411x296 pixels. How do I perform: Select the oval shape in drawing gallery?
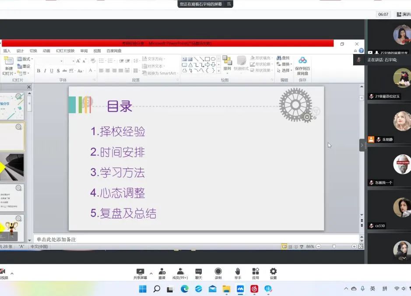(x=213, y=59)
